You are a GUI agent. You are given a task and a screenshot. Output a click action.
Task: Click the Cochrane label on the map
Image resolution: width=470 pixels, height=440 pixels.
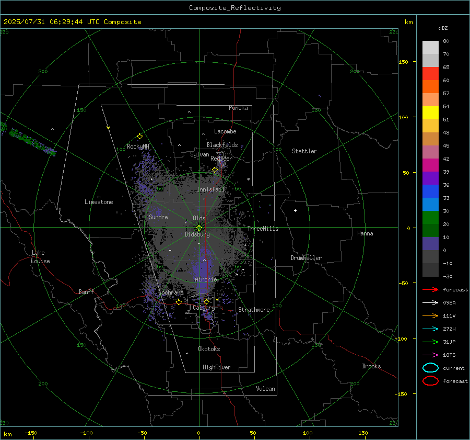(x=171, y=292)
